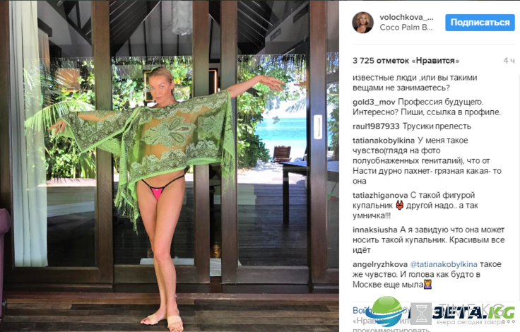View the 3 725 likes list

pos(406,61)
